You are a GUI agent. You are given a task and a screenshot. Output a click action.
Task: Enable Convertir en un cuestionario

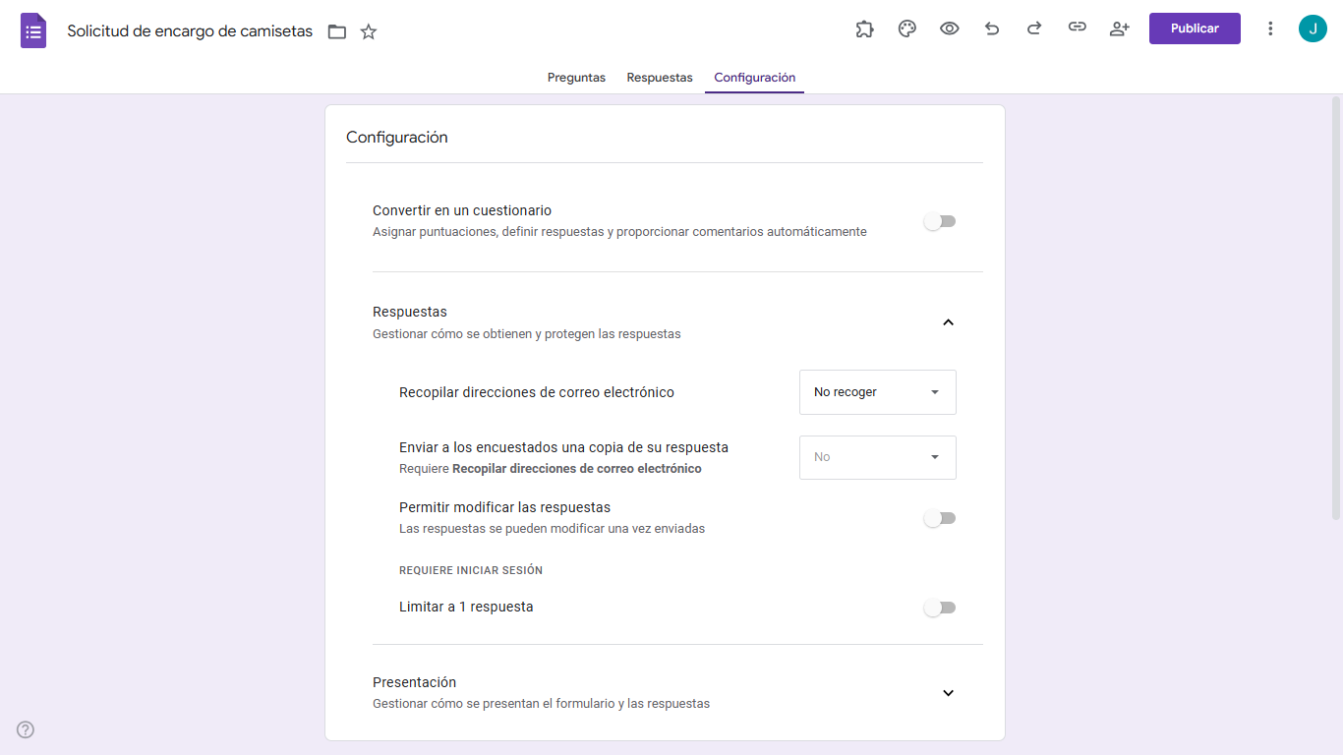coord(939,221)
